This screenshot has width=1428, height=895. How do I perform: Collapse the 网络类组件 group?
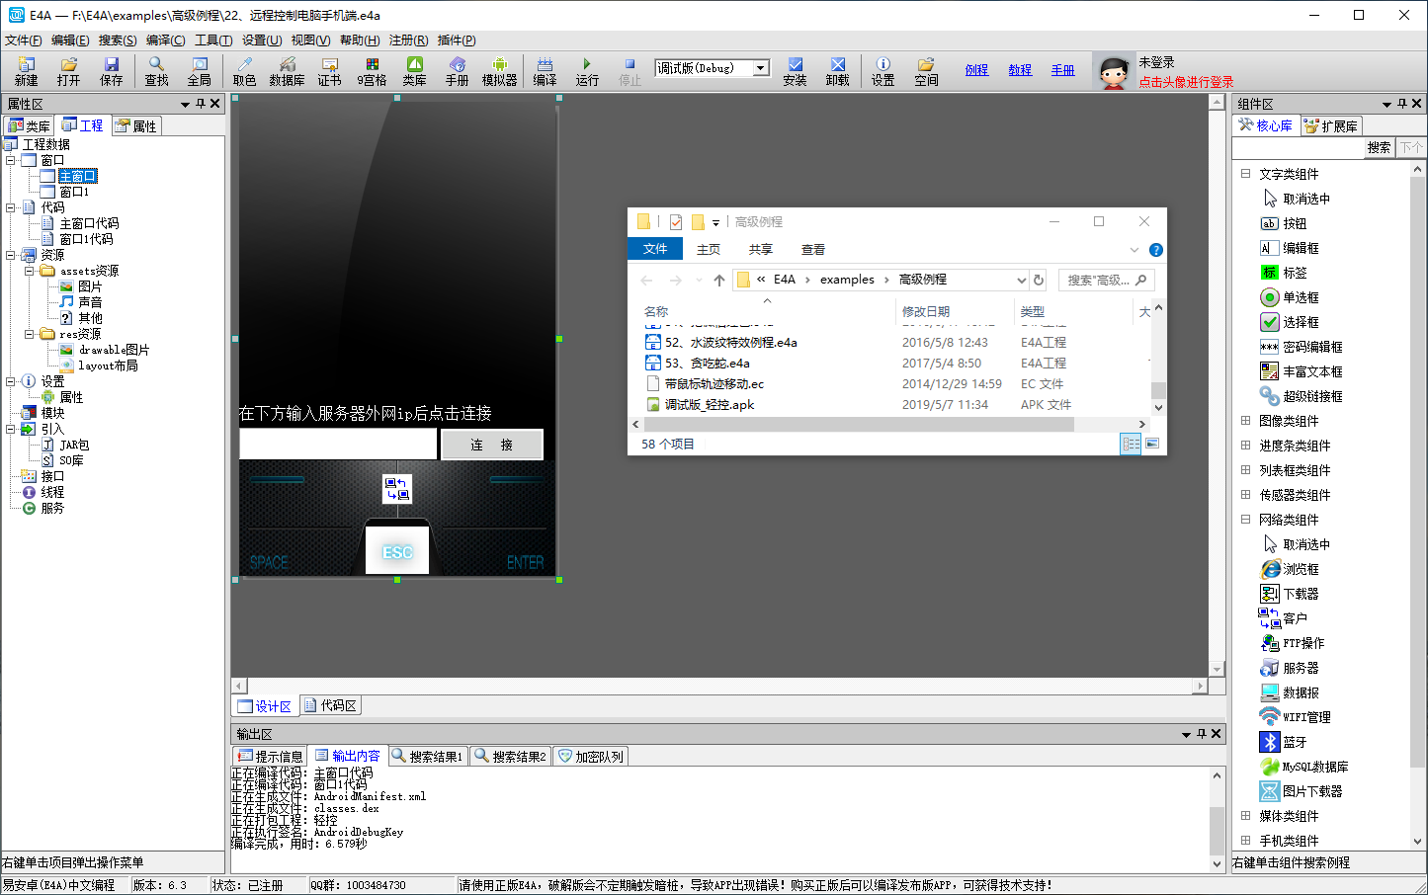coord(1245,520)
